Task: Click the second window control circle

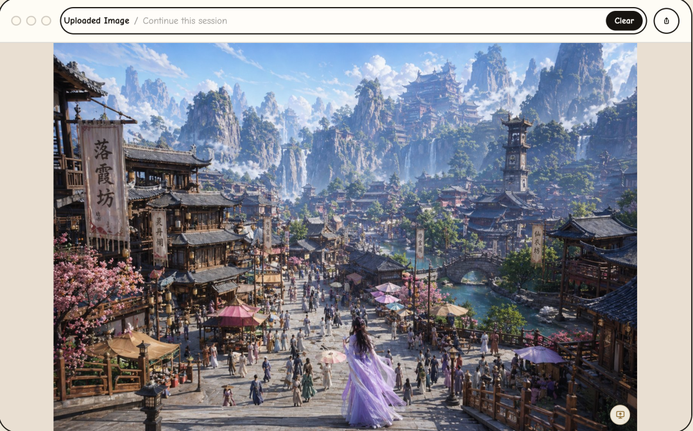Action: (x=31, y=21)
